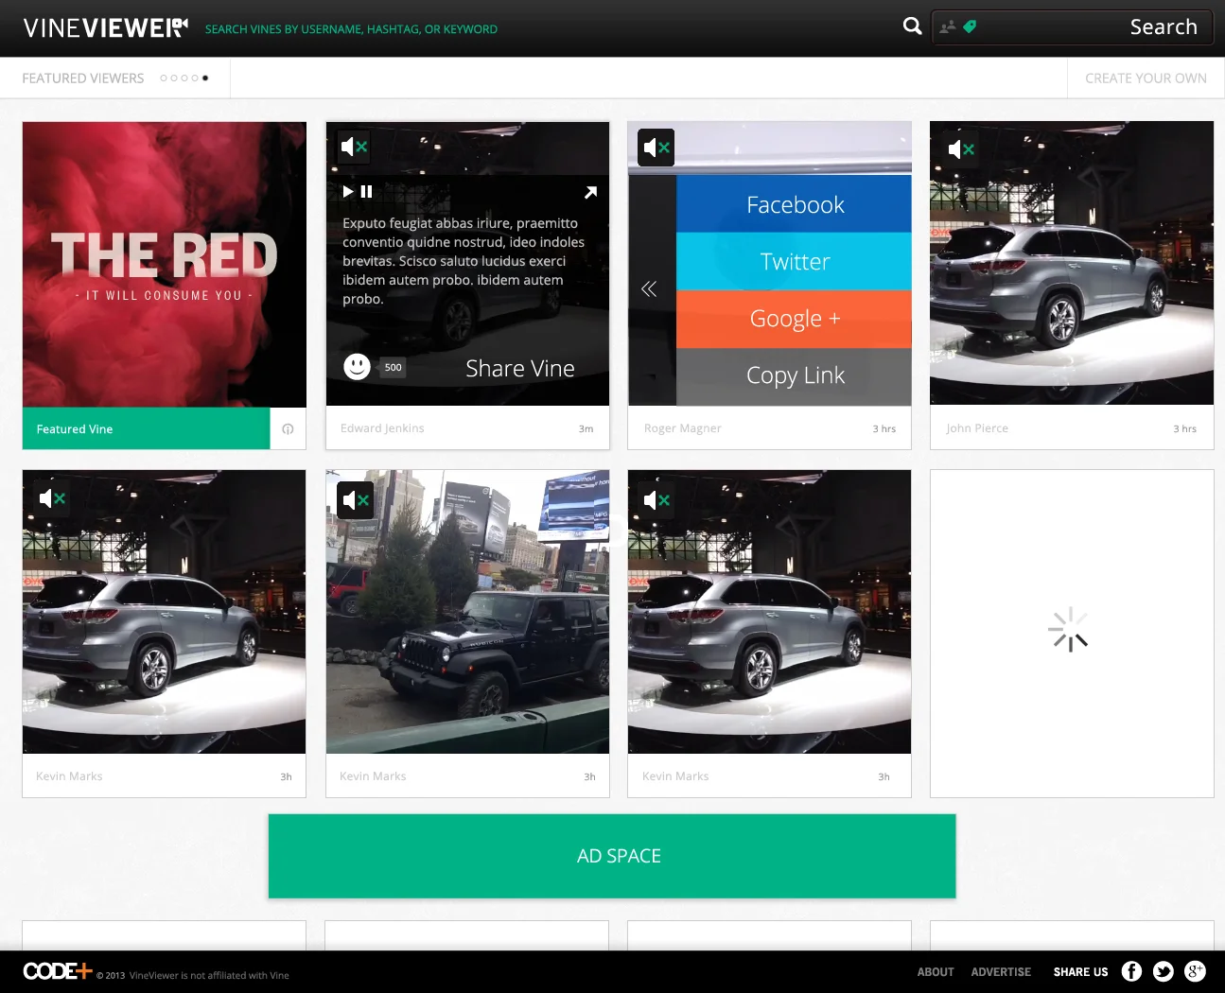Click footer Google Plus share icon
This screenshot has height=993, width=1225.
click(1196, 971)
